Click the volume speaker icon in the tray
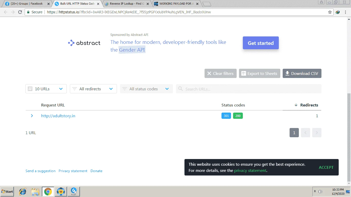The image size is (351, 197). click(x=320, y=192)
